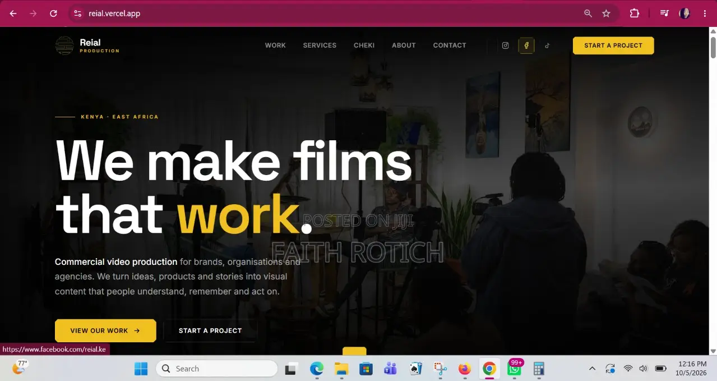
Task: Click the small yellow tab at the bottom of the hero
Action: point(354,351)
